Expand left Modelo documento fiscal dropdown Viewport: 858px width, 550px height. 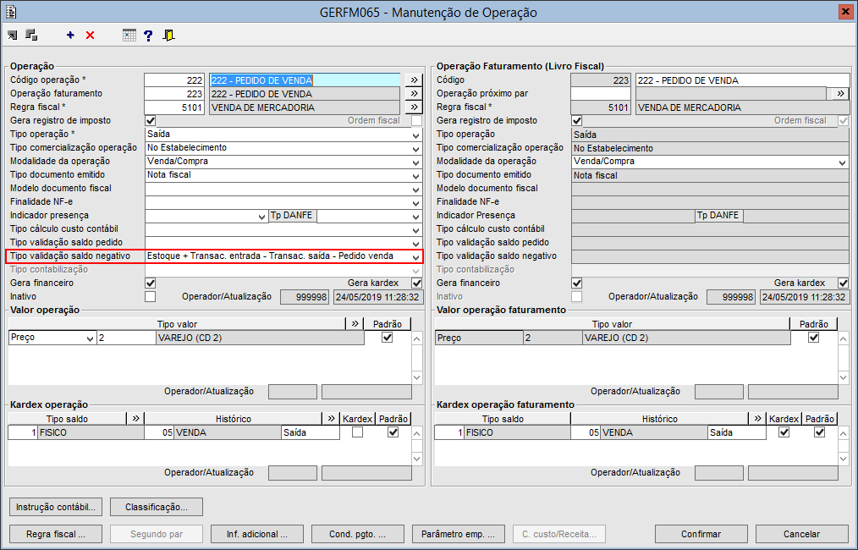(x=415, y=190)
